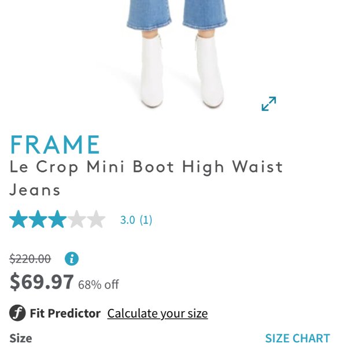Click the round Fit Predictor 'f' logo
347x347 pixels.
[x=17, y=313]
